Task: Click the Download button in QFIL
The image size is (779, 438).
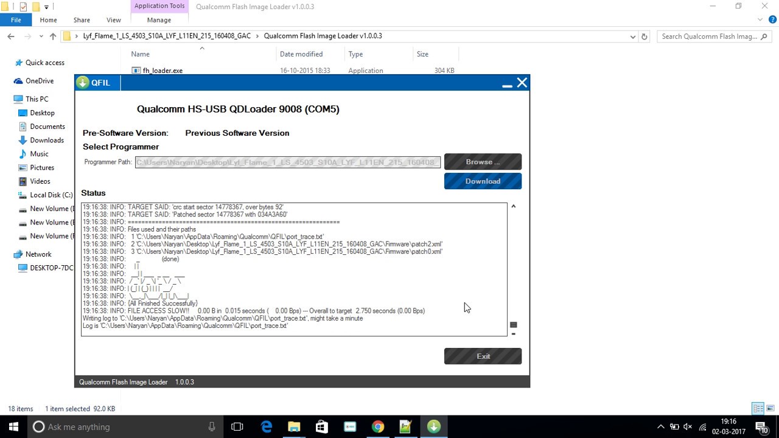Action: point(483,181)
